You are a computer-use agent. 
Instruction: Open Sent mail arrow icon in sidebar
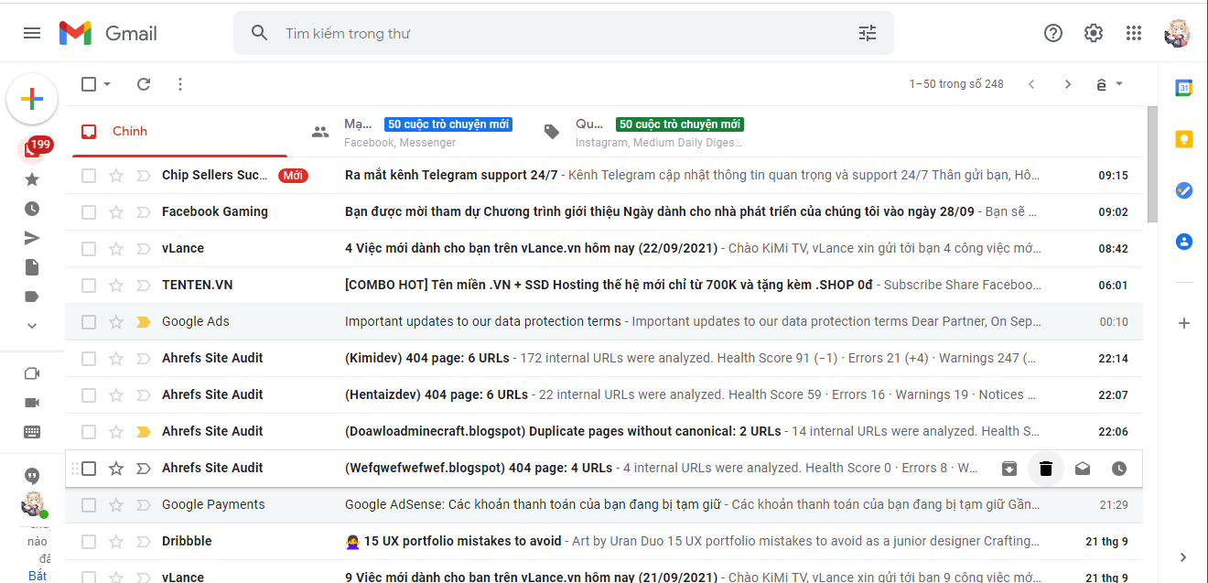click(32, 238)
